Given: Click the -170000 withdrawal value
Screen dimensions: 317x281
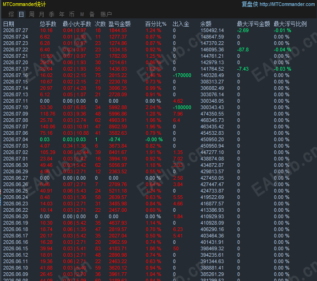Looking at the screenshot, I should 182,75.
